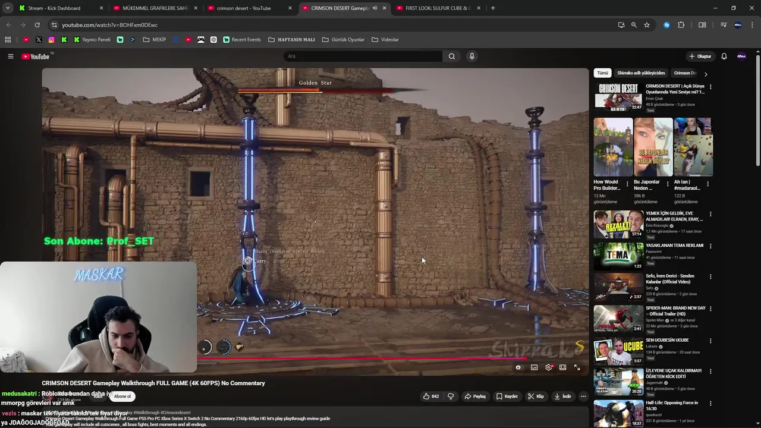Start voice search with the microphone

(x=472, y=56)
